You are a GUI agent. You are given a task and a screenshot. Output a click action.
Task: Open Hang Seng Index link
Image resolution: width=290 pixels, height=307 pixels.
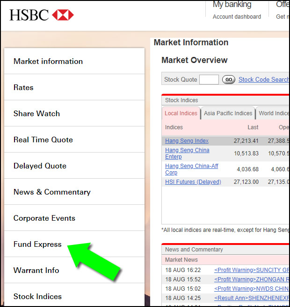click(x=187, y=141)
